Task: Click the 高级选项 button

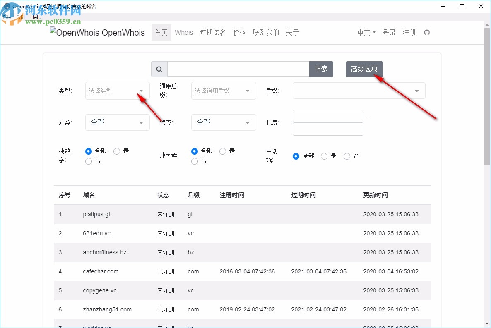Action: pyautogui.click(x=364, y=69)
